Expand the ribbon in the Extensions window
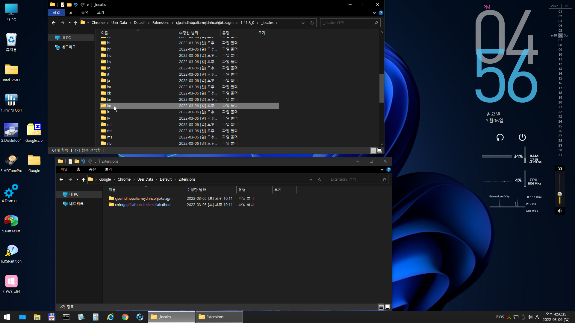 coord(382,170)
